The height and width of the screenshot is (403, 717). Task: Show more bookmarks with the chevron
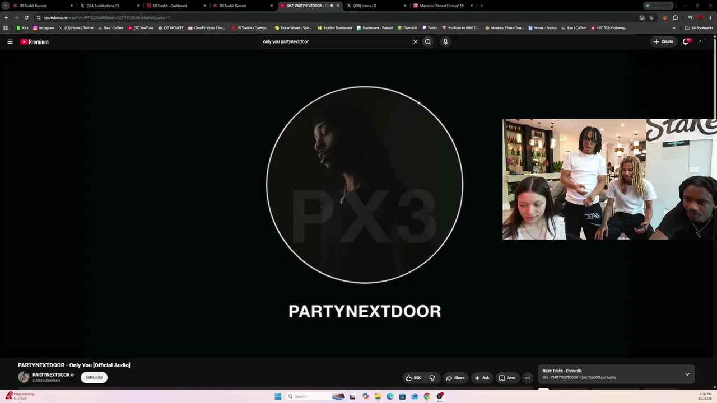(674, 28)
